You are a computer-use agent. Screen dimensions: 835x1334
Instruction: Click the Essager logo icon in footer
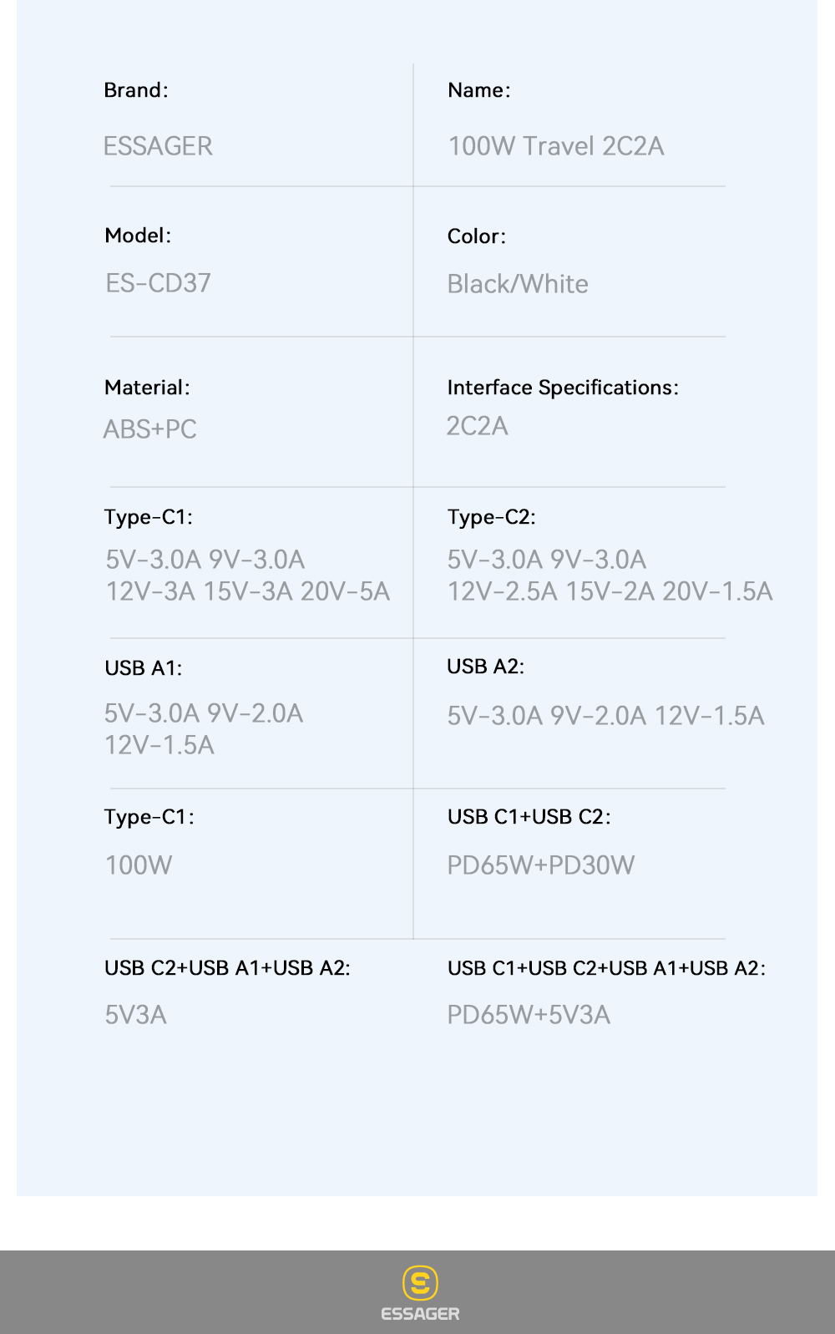click(x=420, y=1282)
